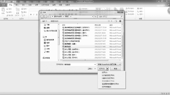The image size is (170, 95).
Task: Click the Open dialog Help question mark icon
Action: pos(120,21)
